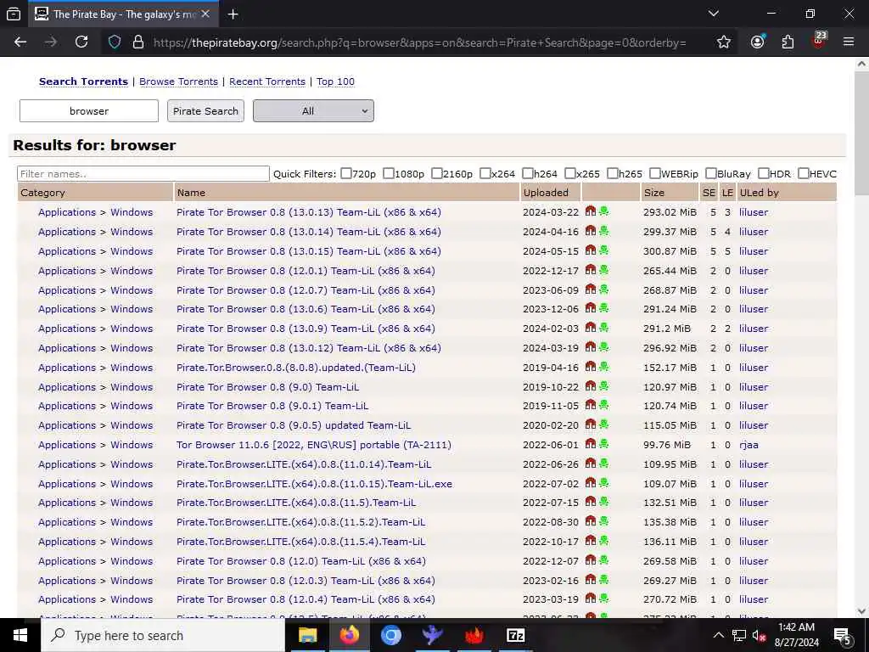Enable the WEBRip filter
869x652 pixels.
pyautogui.click(x=655, y=173)
